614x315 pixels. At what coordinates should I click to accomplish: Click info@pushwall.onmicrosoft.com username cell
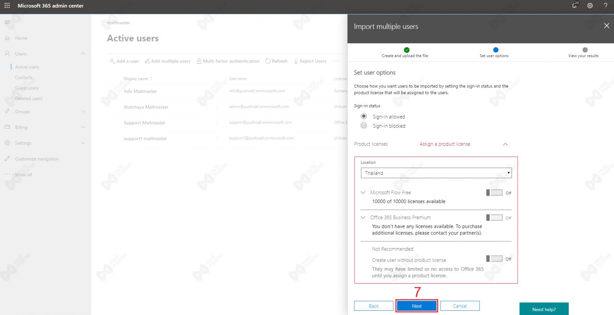point(257,91)
